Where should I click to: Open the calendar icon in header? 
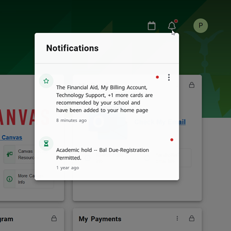(x=151, y=26)
